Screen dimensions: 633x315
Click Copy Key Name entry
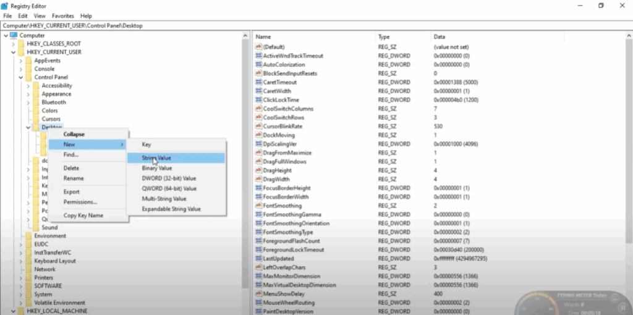[83, 216]
